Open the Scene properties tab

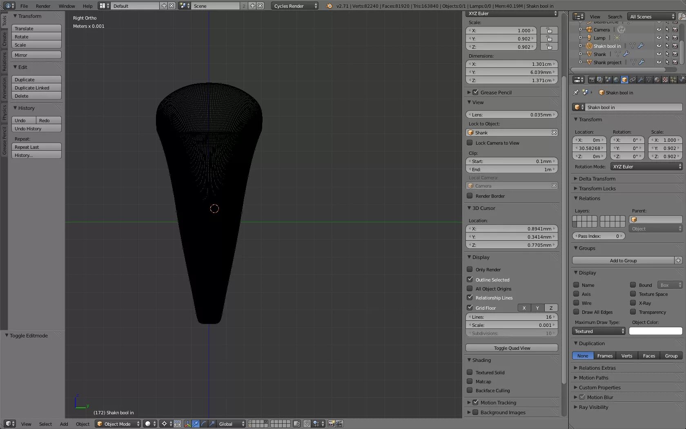pyautogui.click(x=608, y=80)
